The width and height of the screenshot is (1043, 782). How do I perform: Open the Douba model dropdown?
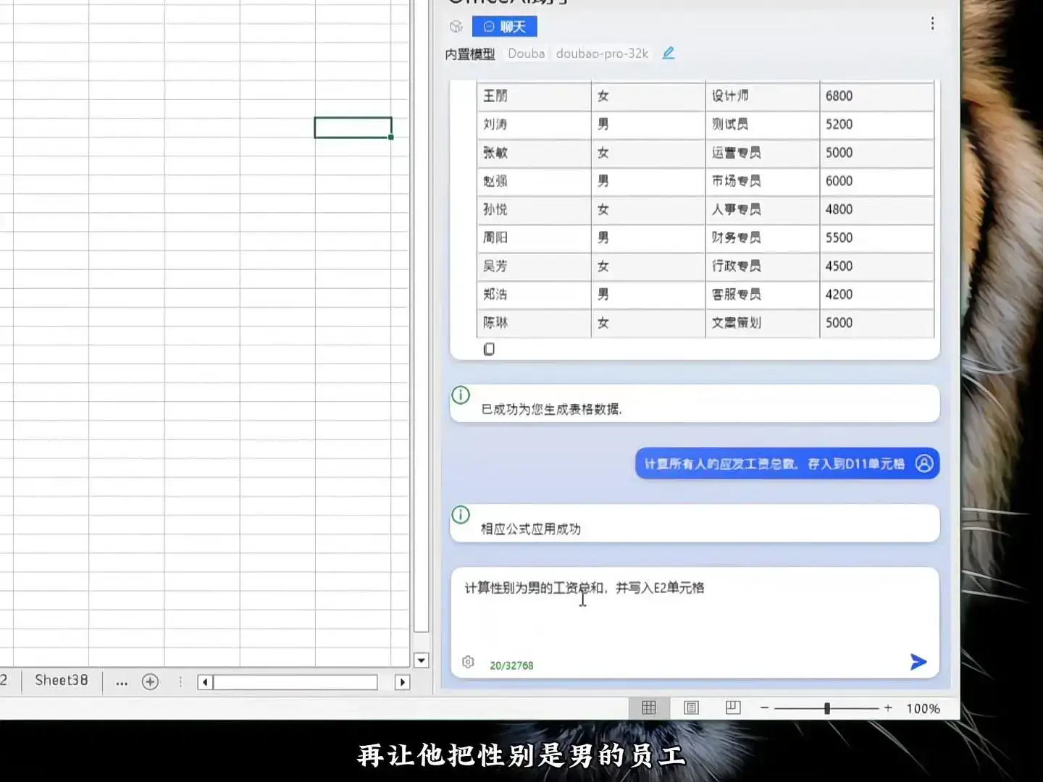coord(527,53)
